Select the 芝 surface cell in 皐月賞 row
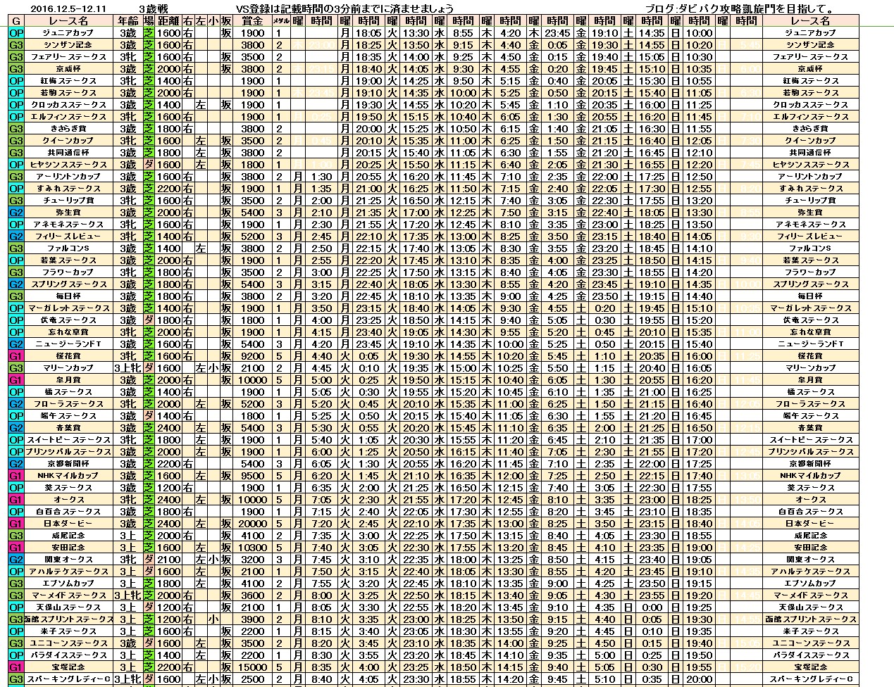This screenshot has height=687, width=894. [x=149, y=380]
